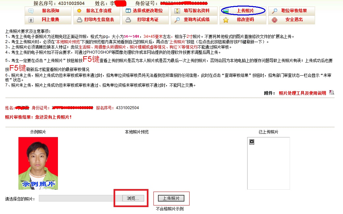Click the Fill Registration Info (填写报名资料) icon

(x=177, y=11)
